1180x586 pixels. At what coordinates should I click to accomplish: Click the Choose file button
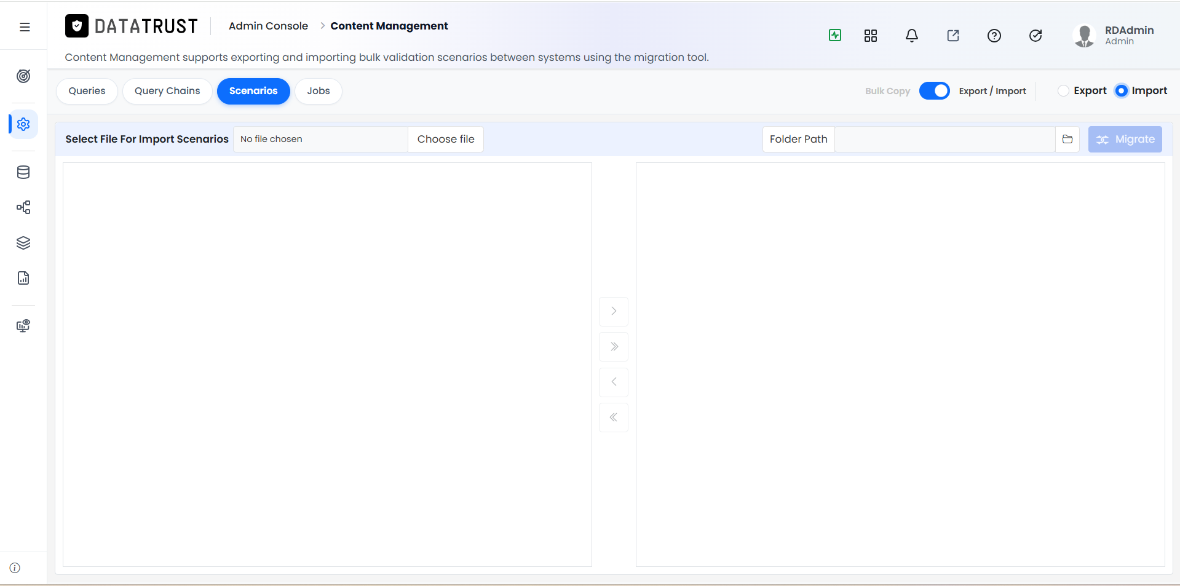coord(446,140)
